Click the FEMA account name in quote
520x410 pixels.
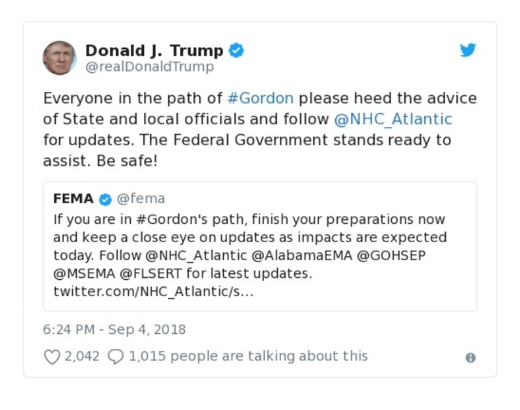74,198
